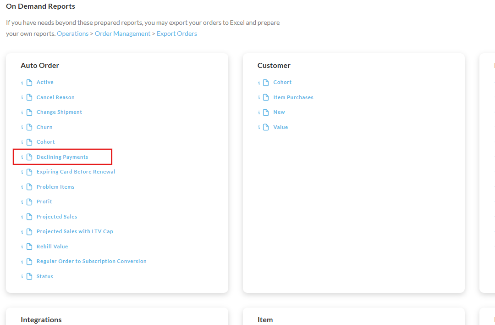Click the document icon for Projected Sales with LTV Cap
Viewport: 495px width, 325px height.
click(x=29, y=232)
